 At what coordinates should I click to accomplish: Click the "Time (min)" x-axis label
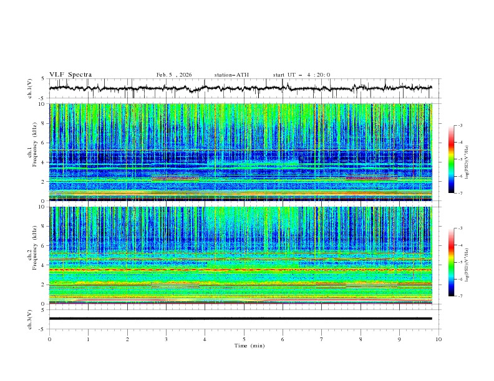click(249, 346)
